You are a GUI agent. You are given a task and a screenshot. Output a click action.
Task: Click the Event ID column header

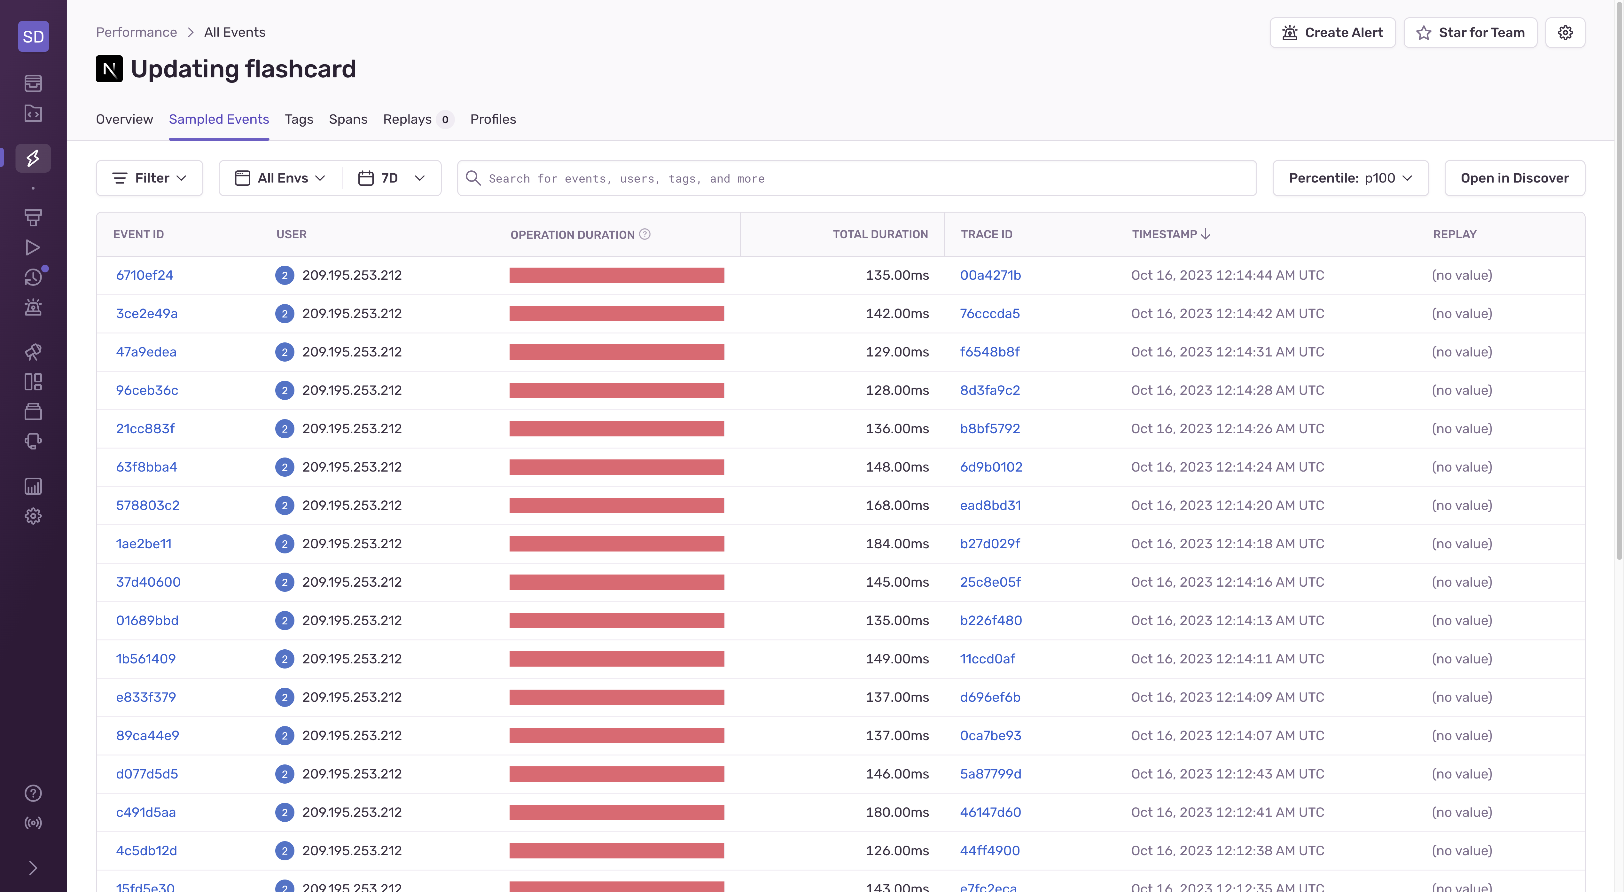(138, 234)
